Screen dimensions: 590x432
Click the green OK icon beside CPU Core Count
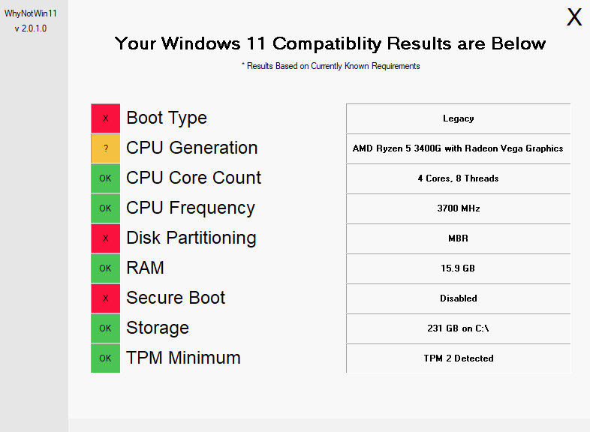pyautogui.click(x=105, y=178)
